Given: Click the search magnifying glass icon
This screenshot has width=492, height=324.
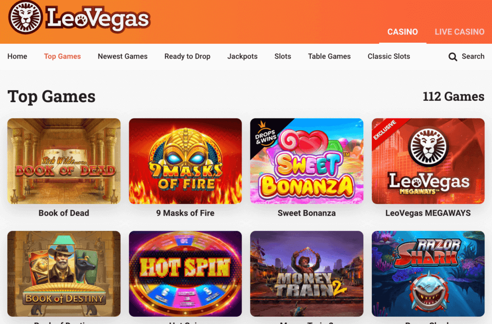Looking at the screenshot, I should click(453, 57).
